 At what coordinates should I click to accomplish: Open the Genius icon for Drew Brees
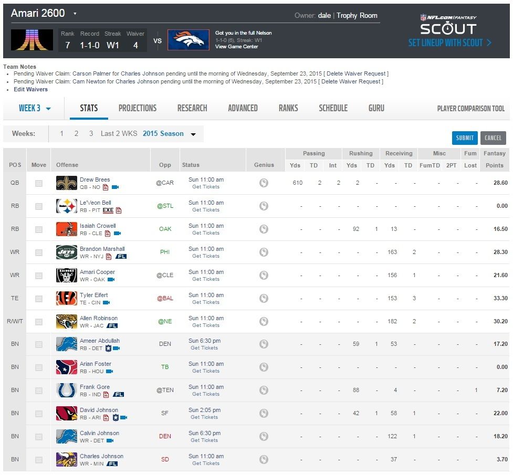point(264,183)
